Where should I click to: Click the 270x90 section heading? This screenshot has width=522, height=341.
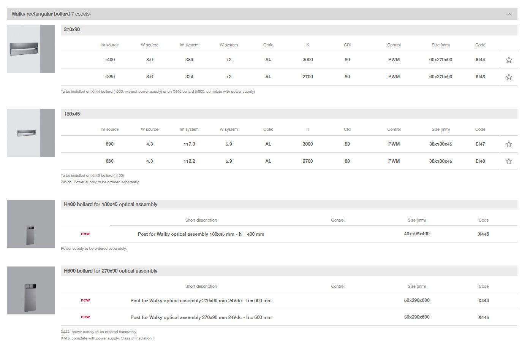tap(72, 30)
